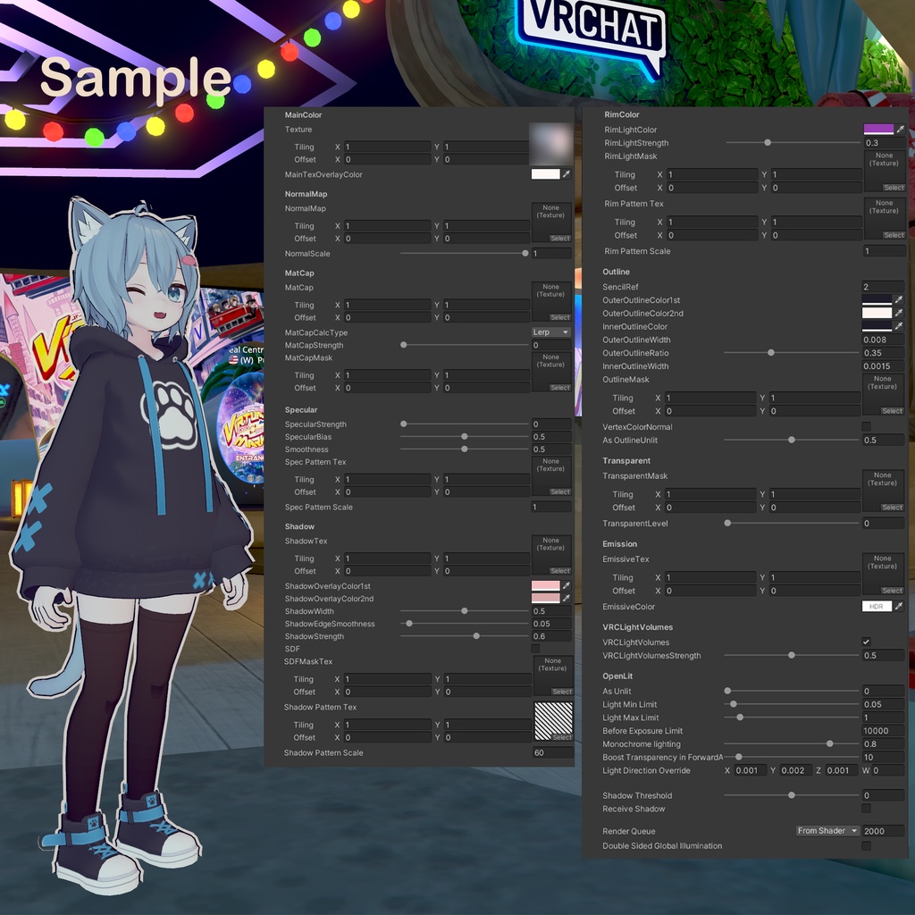
Task: Click the As OutlineUnlit slider handle
Action: (x=792, y=440)
